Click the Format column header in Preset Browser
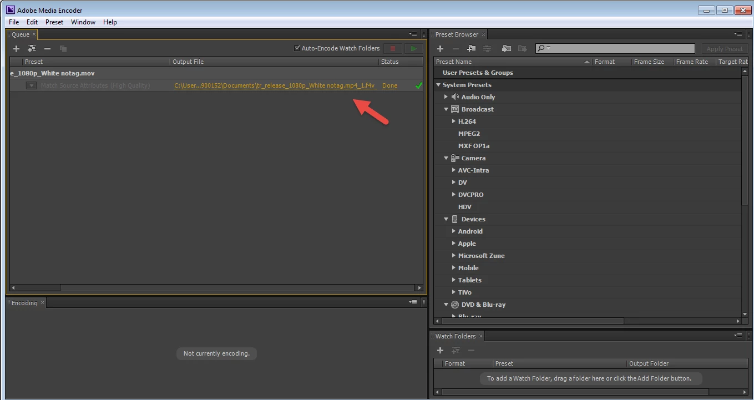 click(x=611, y=62)
